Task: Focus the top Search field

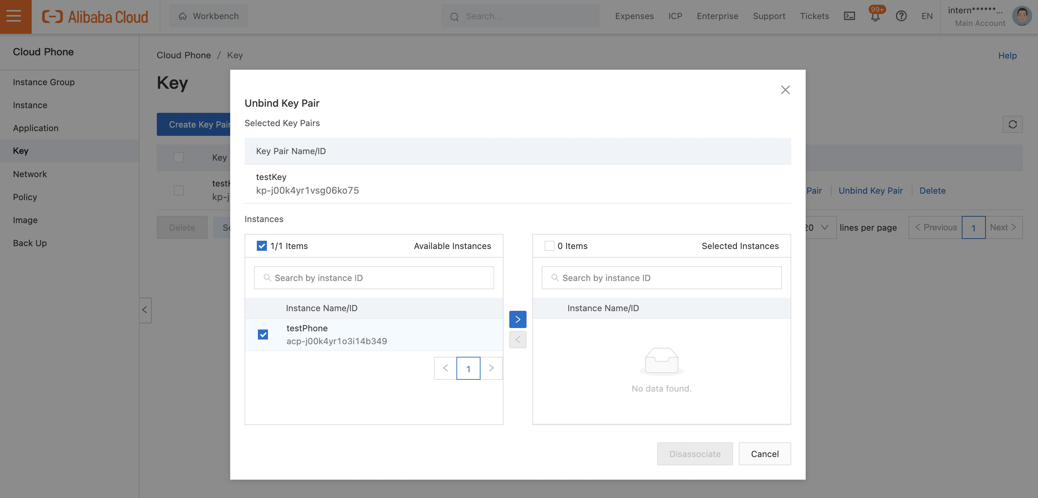Action: coord(520,16)
